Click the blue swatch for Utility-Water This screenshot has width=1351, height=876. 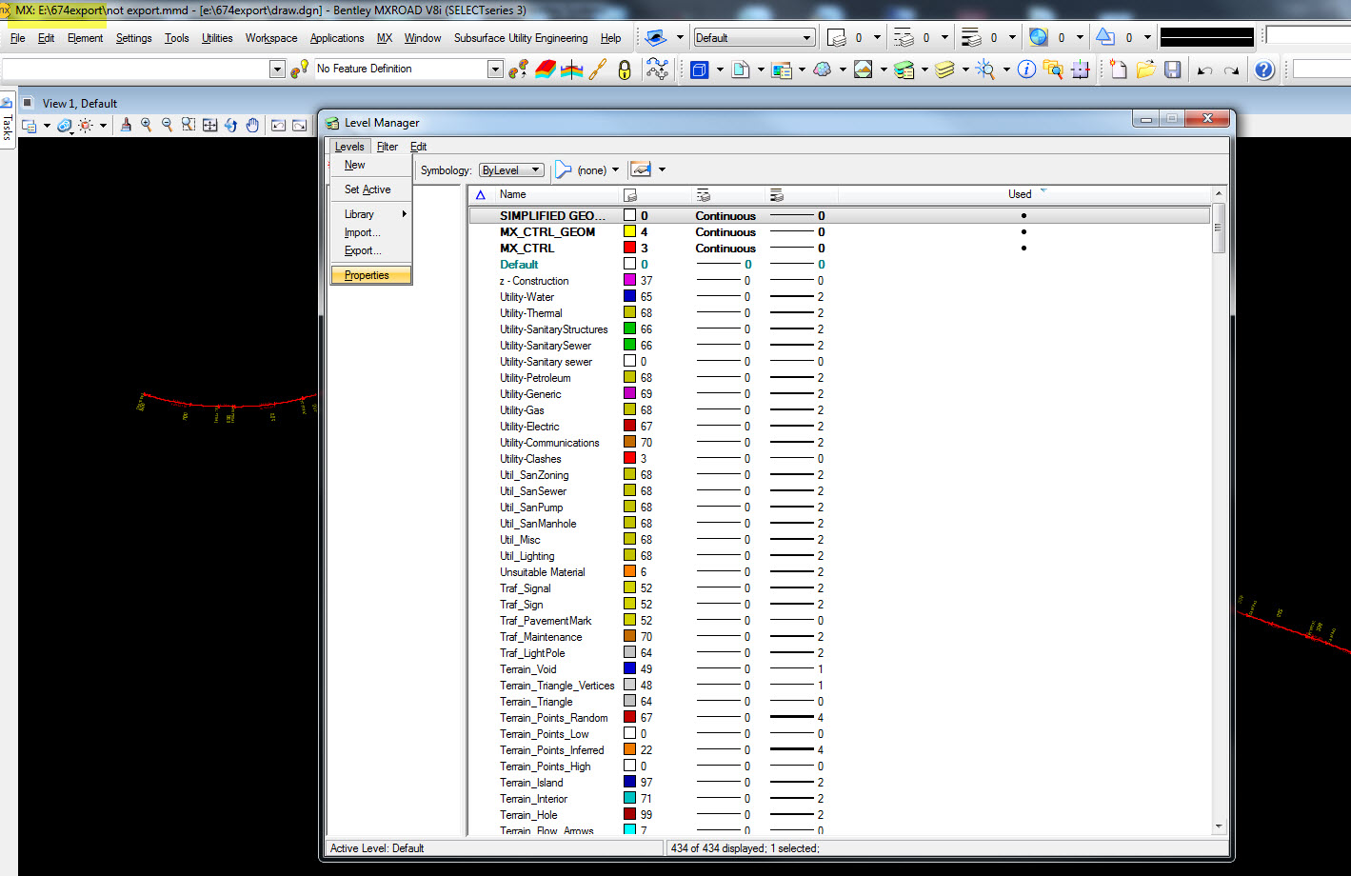pos(629,296)
